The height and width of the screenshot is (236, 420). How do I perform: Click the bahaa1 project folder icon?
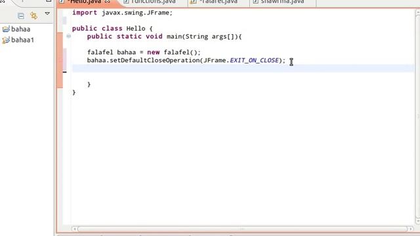[6, 40]
